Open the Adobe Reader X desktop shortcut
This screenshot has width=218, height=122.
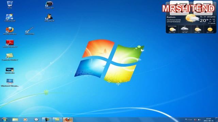[10, 44]
